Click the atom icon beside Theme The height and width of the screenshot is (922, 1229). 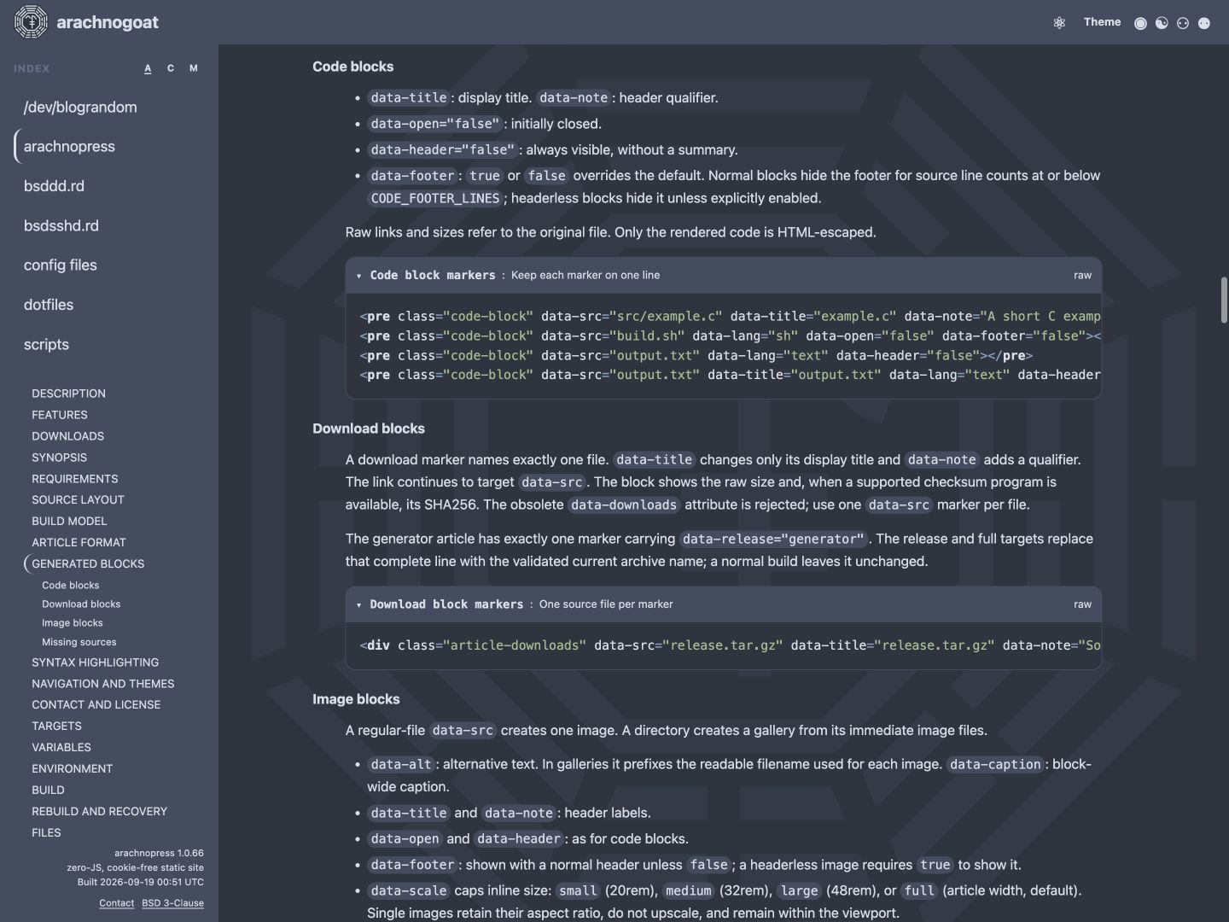1059,23
